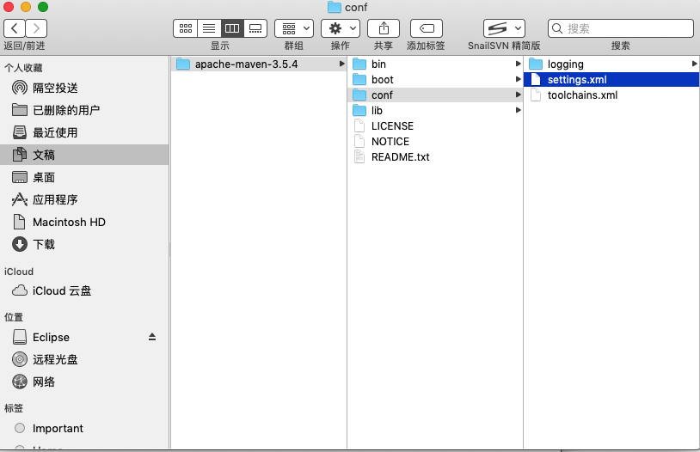The image size is (700, 452).
Task: Open Remote Disc (远程光盘) in sidebar
Action: click(85, 359)
